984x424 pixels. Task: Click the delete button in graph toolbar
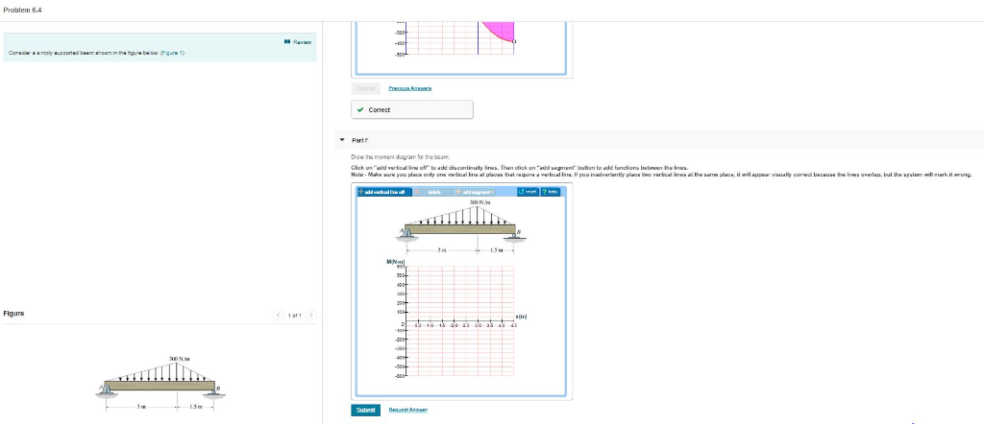431,192
